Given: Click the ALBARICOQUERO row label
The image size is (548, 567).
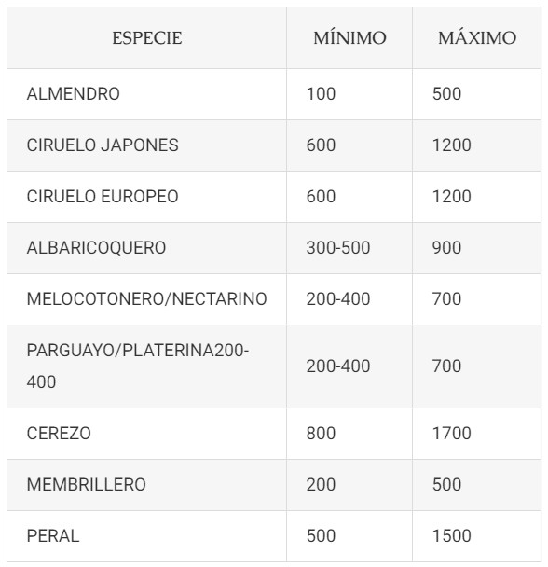Looking at the screenshot, I should click(x=96, y=248).
